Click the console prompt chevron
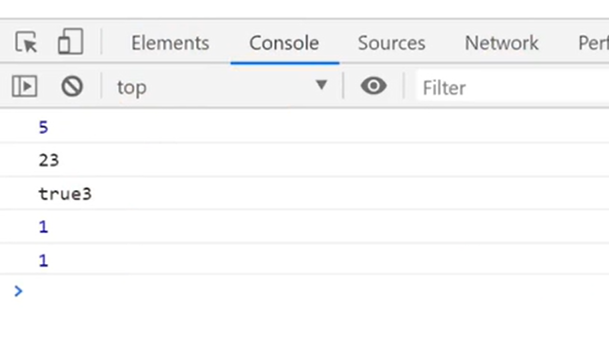The image size is (609, 346). [18, 291]
